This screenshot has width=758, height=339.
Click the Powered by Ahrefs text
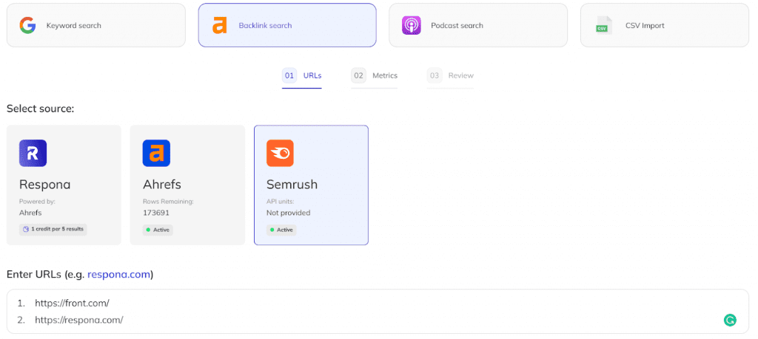[37, 207]
